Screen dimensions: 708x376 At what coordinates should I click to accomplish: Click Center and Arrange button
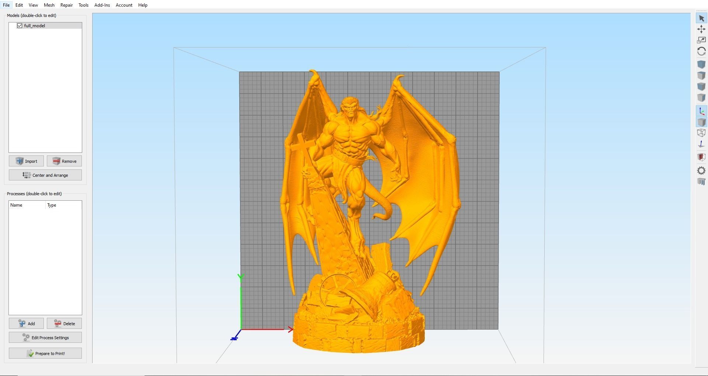coord(45,175)
